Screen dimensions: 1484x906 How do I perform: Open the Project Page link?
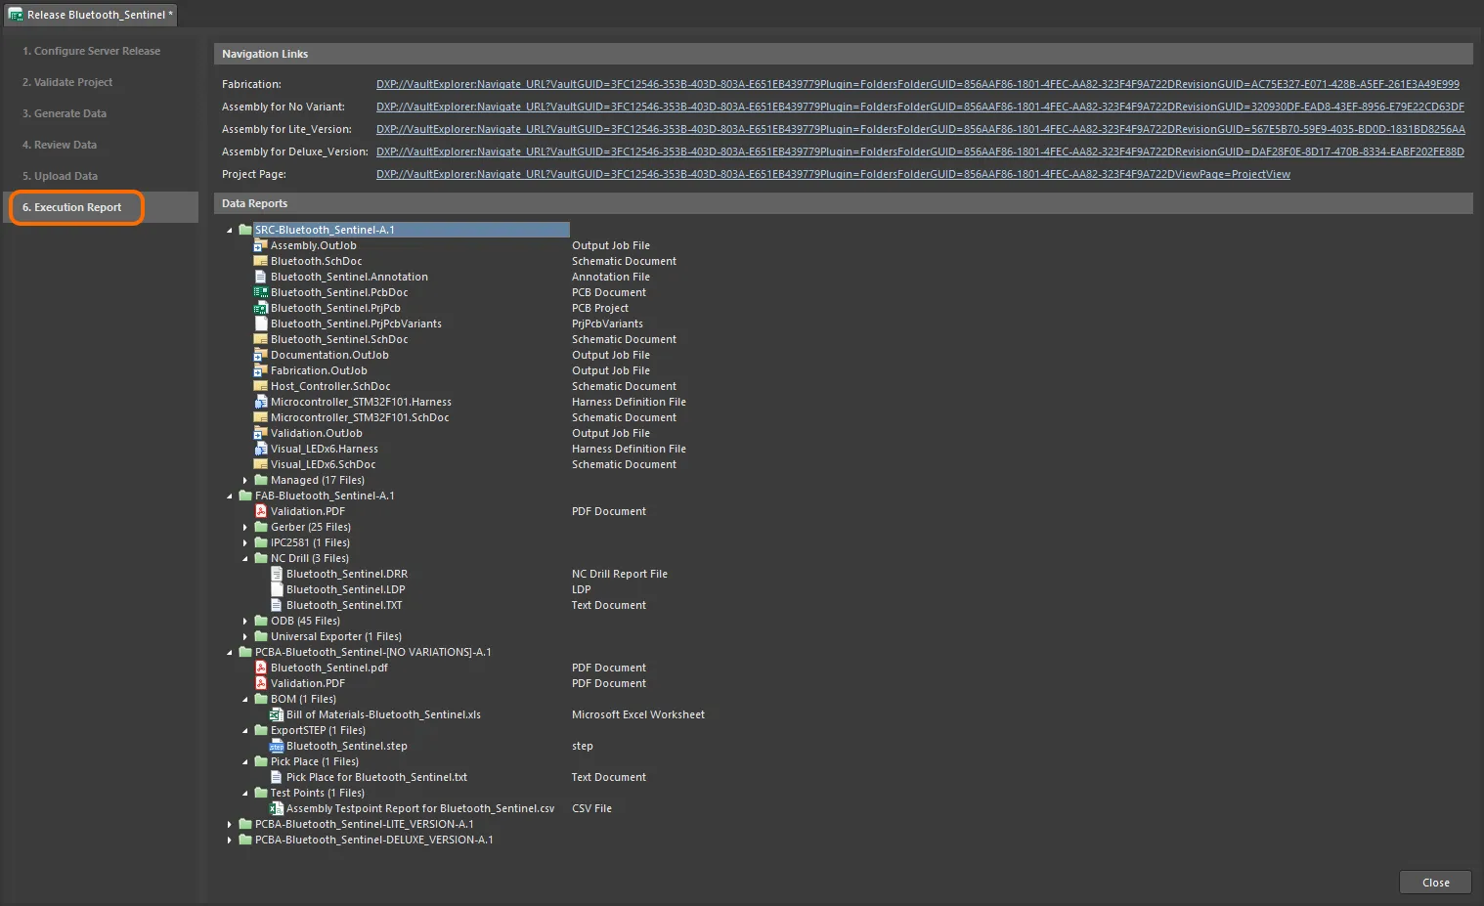click(833, 174)
